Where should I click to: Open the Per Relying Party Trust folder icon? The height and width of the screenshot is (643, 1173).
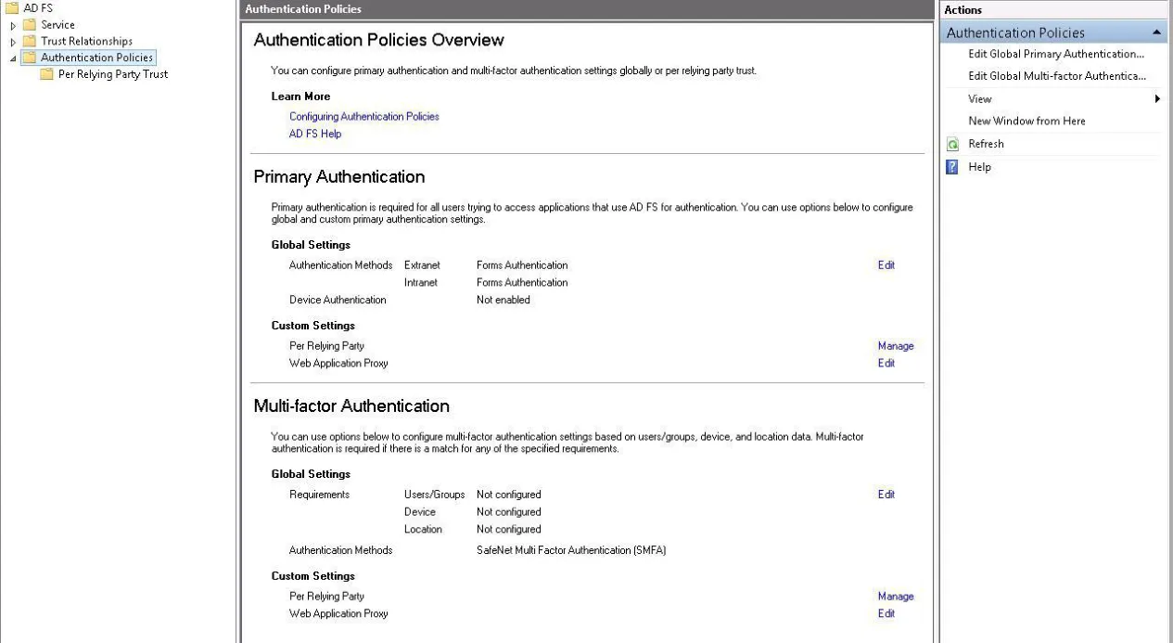(x=47, y=74)
